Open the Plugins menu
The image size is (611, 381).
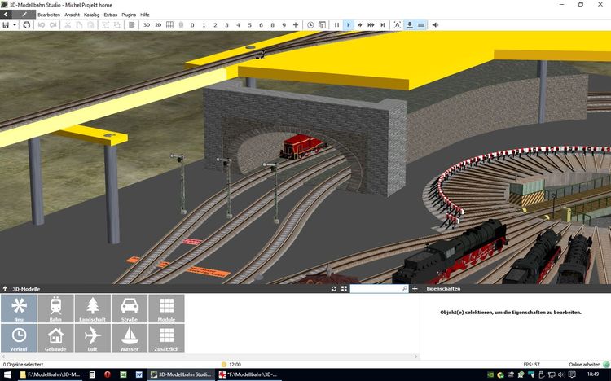coord(129,15)
